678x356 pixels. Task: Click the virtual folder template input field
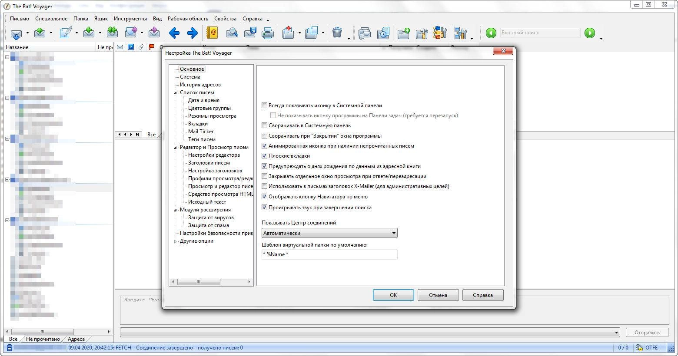pyautogui.click(x=329, y=254)
